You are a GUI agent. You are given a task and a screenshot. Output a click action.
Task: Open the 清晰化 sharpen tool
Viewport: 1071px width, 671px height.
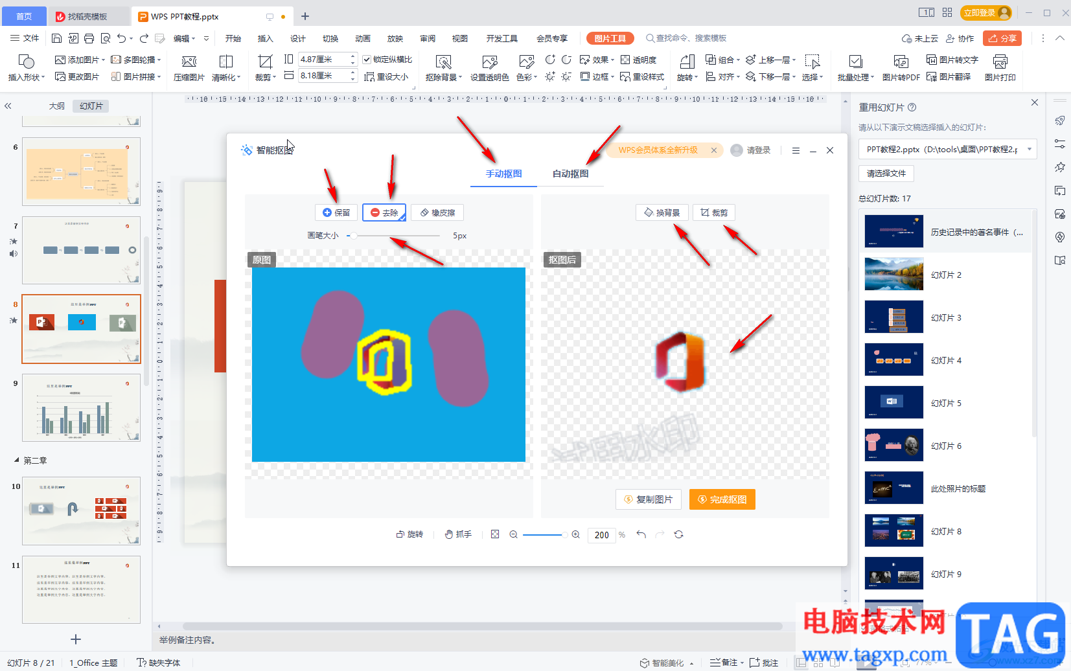226,68
